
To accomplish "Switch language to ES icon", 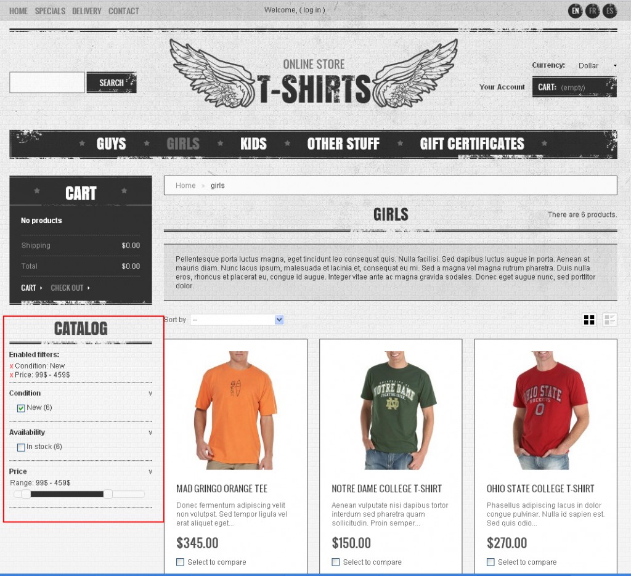I will pyautogui.click(x=609, y=11).
